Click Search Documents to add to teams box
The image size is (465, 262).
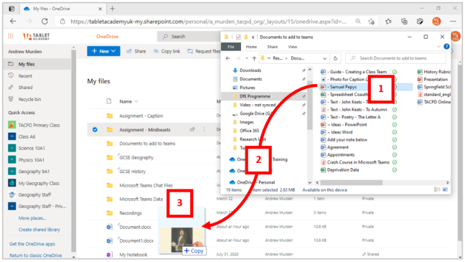pyautogui.click(x=395, y=58)
